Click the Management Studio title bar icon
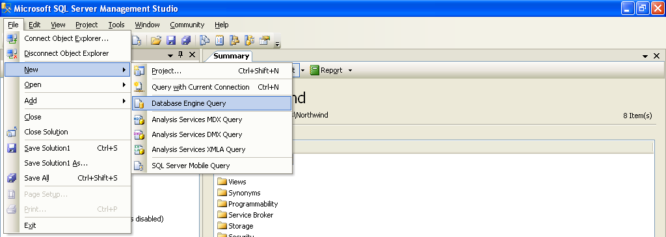This screenshot has width=666, height=237. [x=7, y=8]
